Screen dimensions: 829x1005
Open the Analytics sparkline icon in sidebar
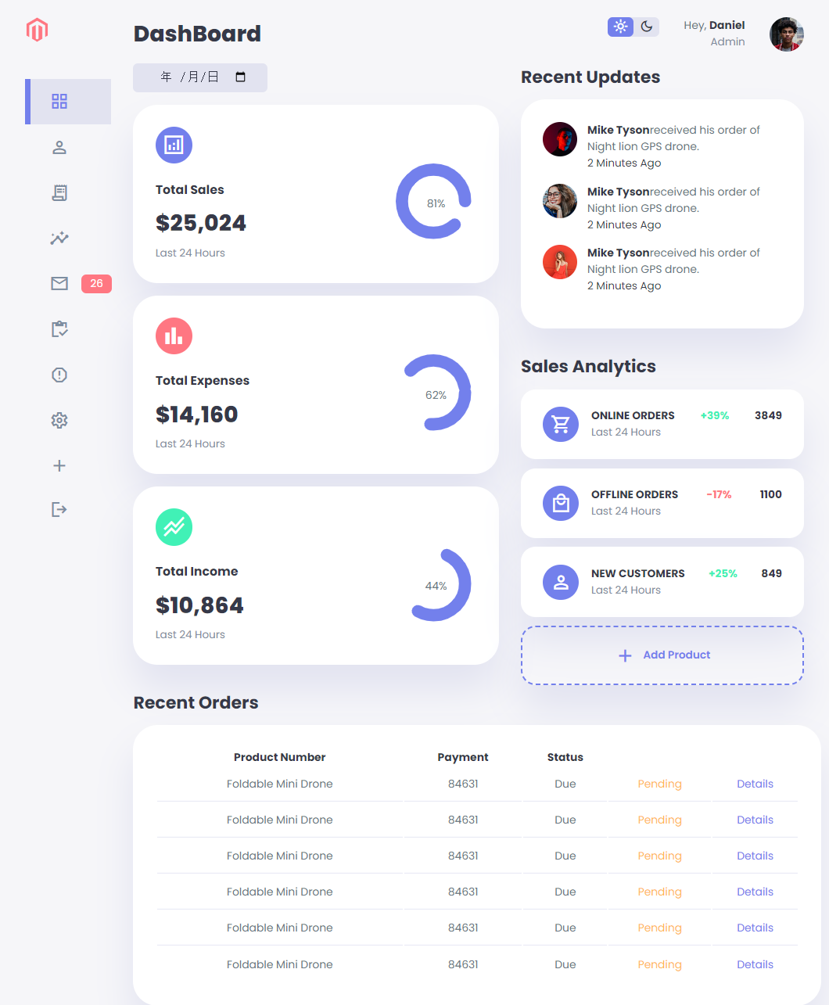pyautogui.click(x=59, y=238)
